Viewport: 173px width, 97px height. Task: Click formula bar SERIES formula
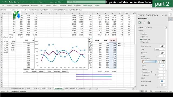pos(55,10)
